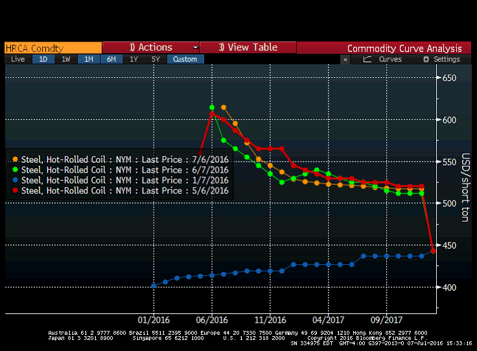Select the 1W range
The image size is (477, 351).
coord(65,59)
